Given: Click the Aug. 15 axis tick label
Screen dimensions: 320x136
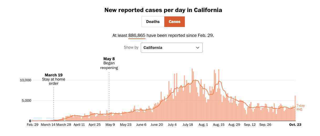Looking at the screenshot, I should coord(219,125).
